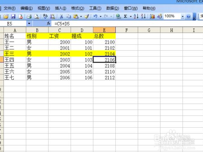This screenshot has height=152, width=203.
Task: Select the Format Painter brush
Action: pos(87,17)
